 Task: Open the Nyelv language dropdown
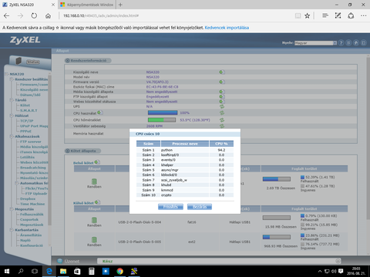click(x=315, y=43)
